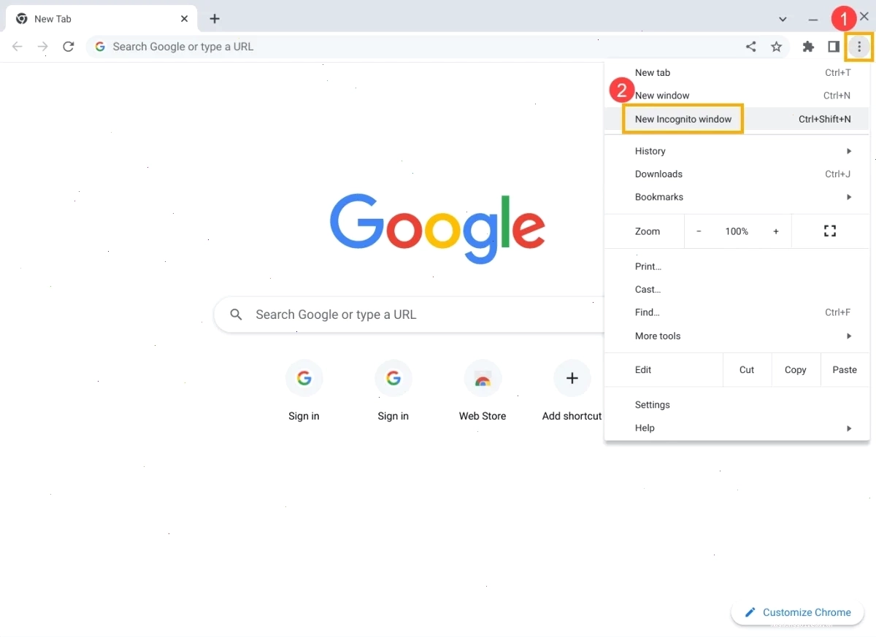Open the tab search chevron

[x=783, y=19]
